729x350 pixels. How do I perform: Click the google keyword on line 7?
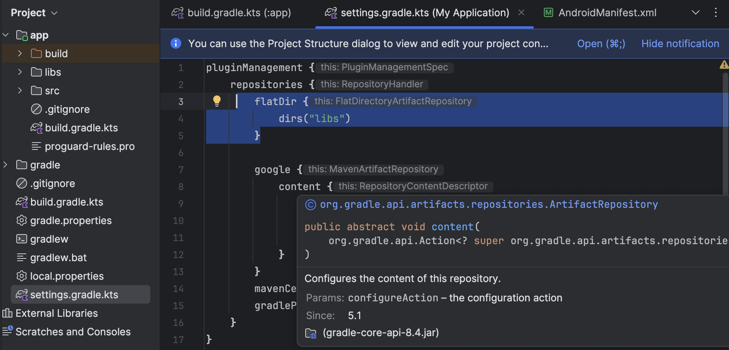click(272, 170)
